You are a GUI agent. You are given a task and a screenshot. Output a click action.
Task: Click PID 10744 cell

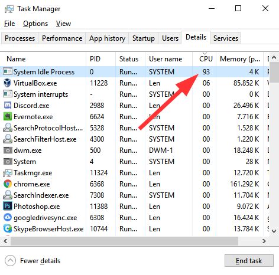[99, 229]
